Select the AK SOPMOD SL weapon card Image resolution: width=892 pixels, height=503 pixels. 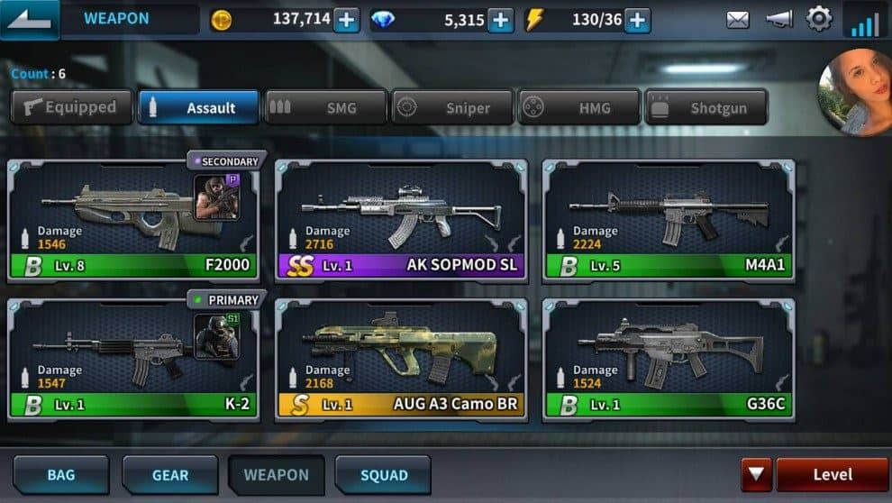(401, 220)
